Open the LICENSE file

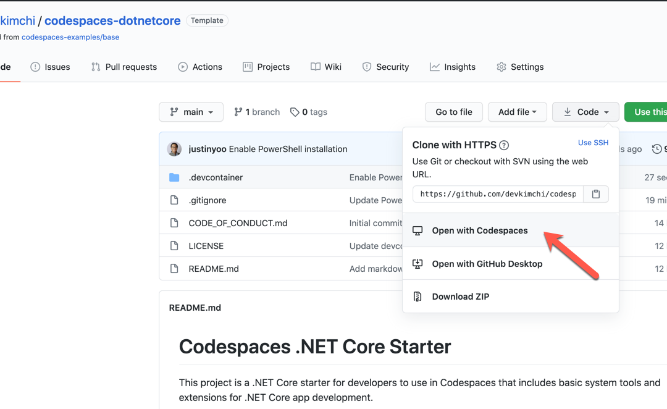pyautogui.click(x=206, y=246)
